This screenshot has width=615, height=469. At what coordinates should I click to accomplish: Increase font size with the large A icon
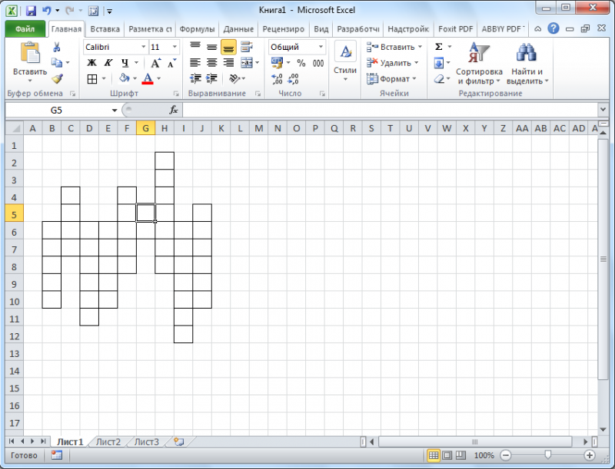click(155, 63)
